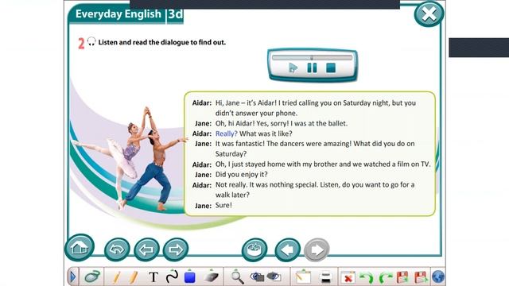Expand the toolbar with blue triangle
Viewport: 509px width, 286px height.
point(72,277)
